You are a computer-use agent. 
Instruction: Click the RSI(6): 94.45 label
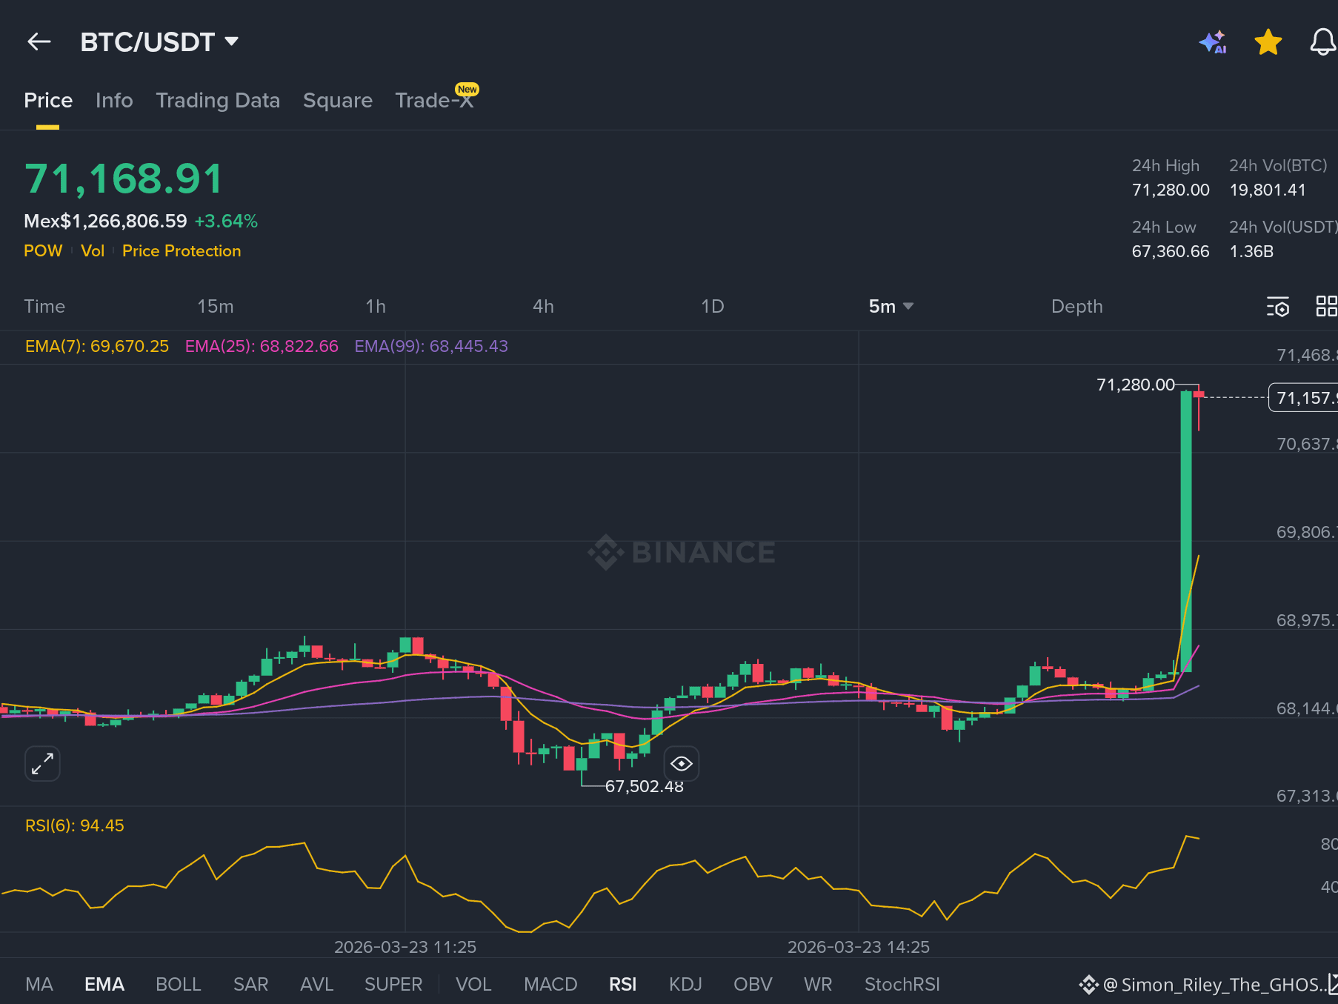pyautogui.click(x=75, y=825)
